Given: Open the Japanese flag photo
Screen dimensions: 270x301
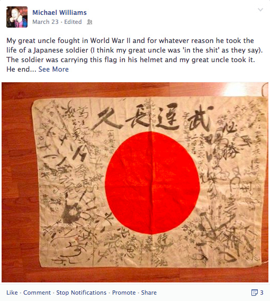Looking at the screenshot, I should point(135,183).
